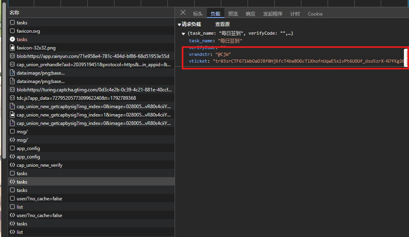
Task: Click the JSON icon beside cap_union_new_verify
Action: 12,165
